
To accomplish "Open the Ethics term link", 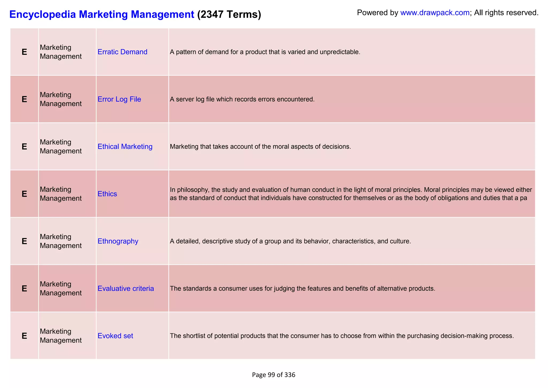I will [107, 194].
